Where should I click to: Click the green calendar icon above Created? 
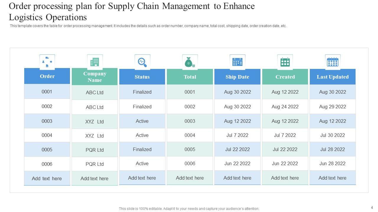coord(285,62)
